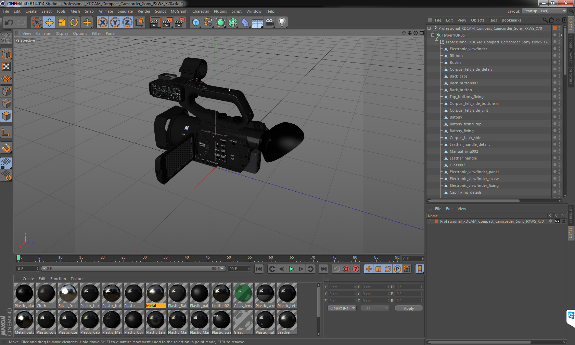Screen dimensions: 575x345
Task: Open the deformer objects icon
Action: pos(245,23)
